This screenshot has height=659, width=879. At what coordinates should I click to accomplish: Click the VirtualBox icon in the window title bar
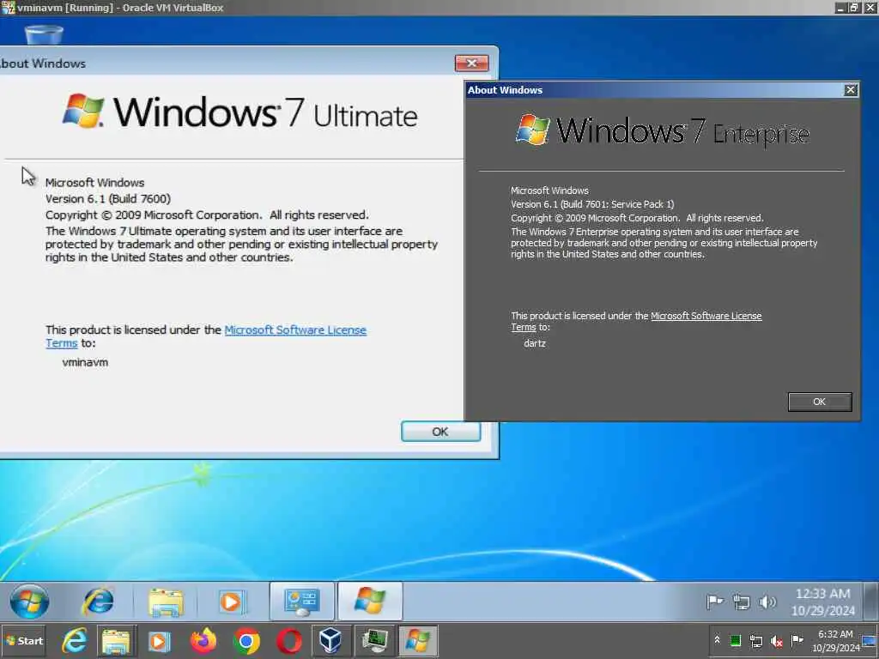click(8, 8)
